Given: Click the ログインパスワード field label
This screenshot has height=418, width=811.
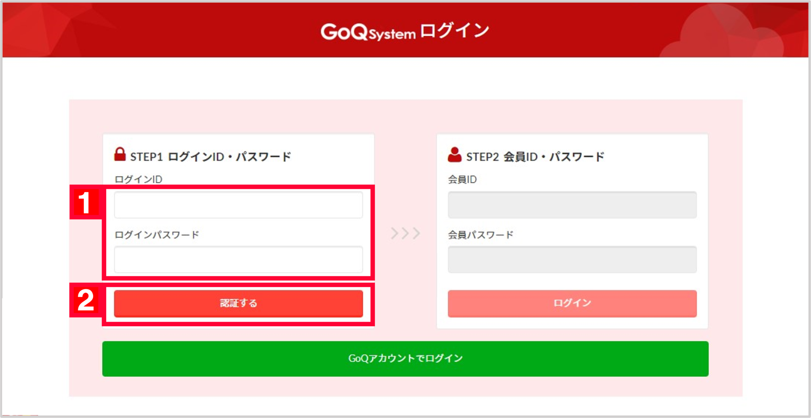Looking at the screenshot, I should point(157,235).
